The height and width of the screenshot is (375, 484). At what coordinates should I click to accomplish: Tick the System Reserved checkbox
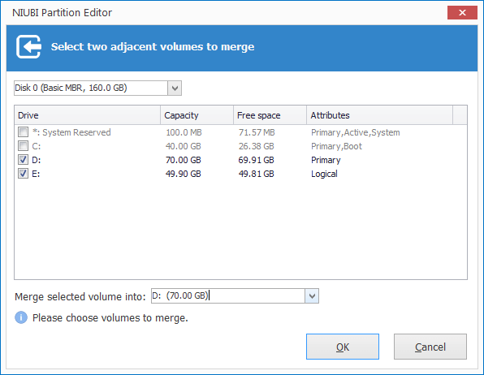tap(24, 132)
